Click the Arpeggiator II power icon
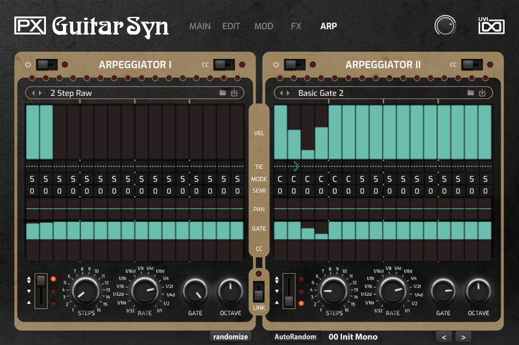The height and width of the screenshot is (345, 519). click(276, 64)
